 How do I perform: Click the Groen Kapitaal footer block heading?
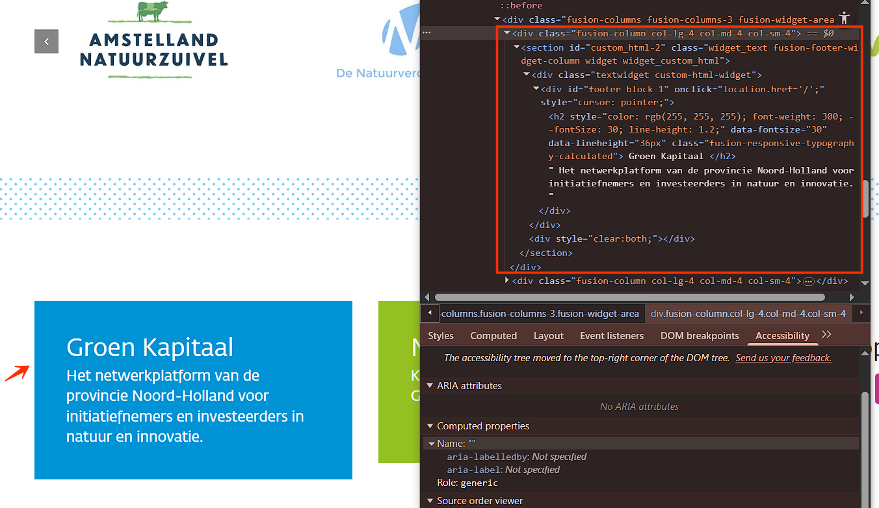(x=150, y=348)
